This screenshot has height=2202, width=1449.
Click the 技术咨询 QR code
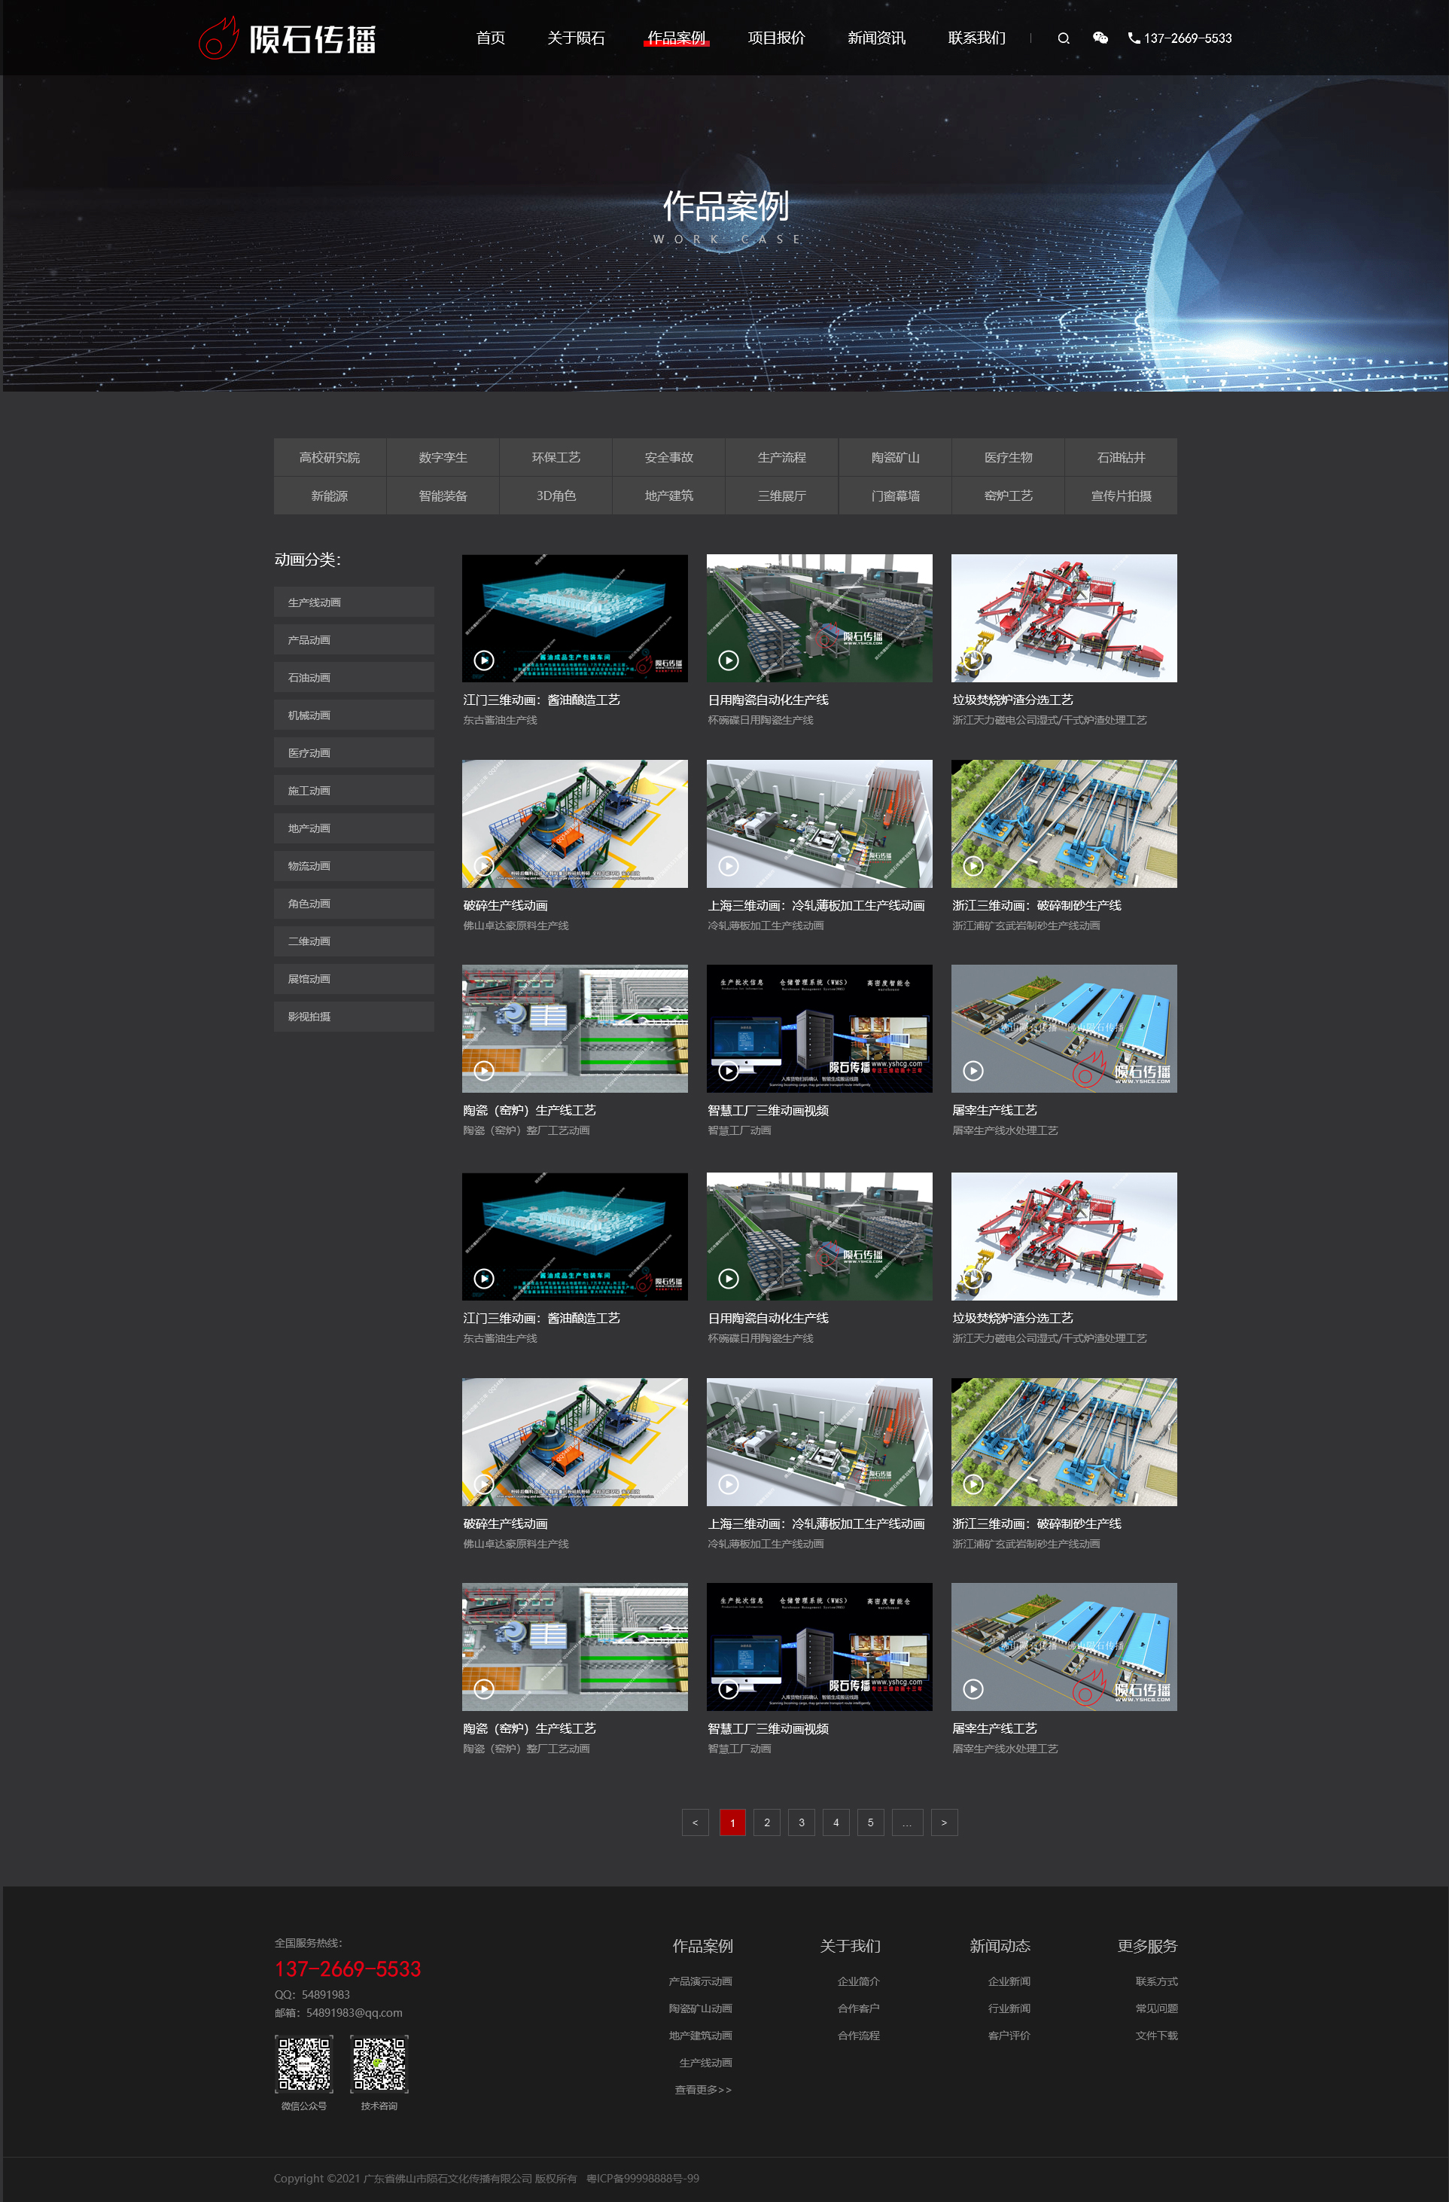tap(379, 2064)
